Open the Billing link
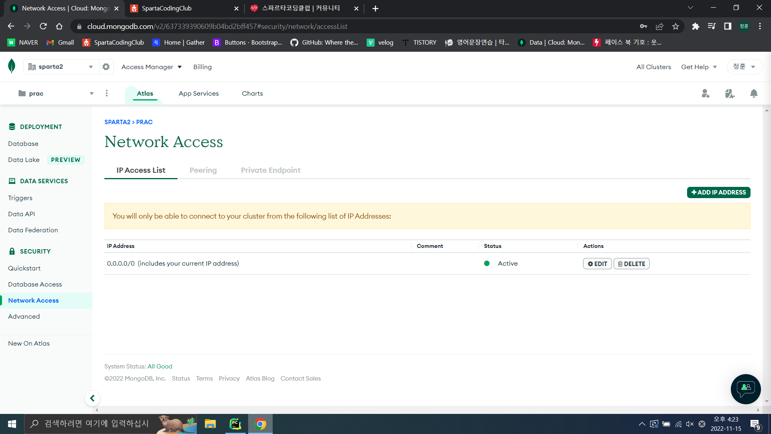The height and width of the screenshot is (434, 771). pos(202,67)
